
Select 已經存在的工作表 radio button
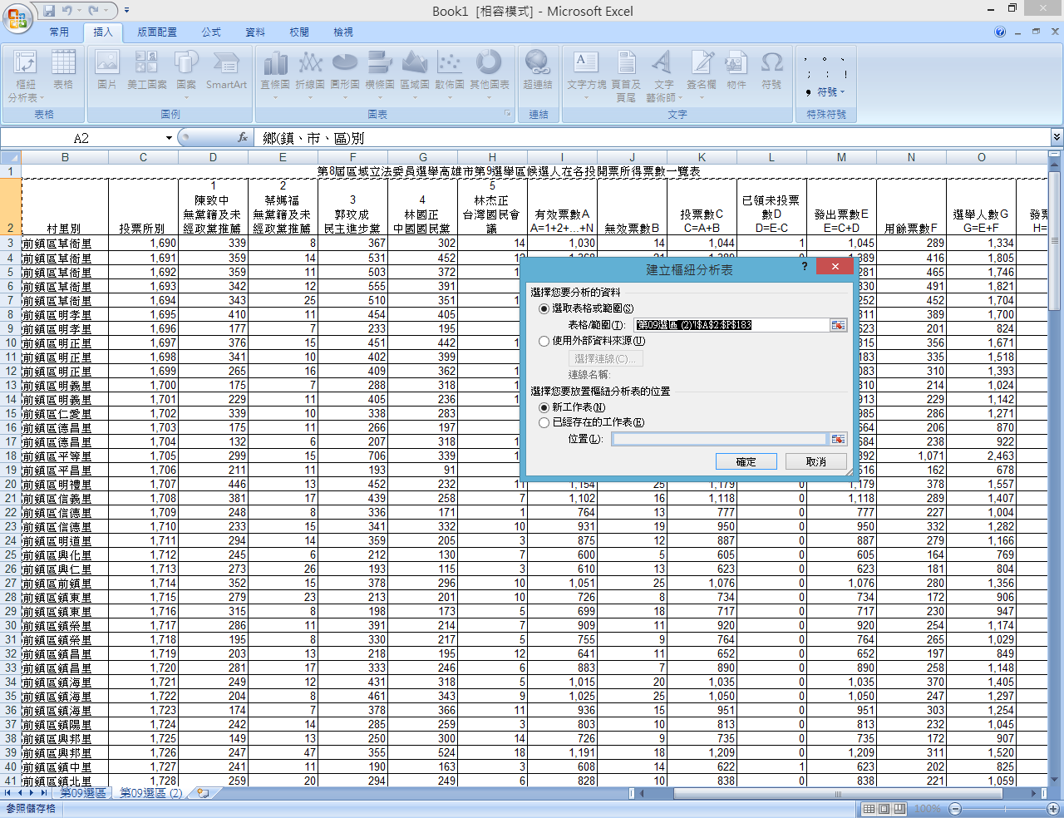tap(544, 422)
